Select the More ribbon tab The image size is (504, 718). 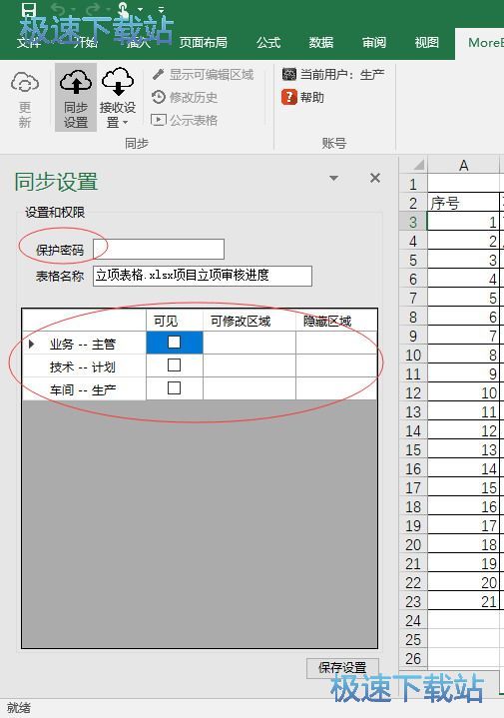(x=482, y=43)
